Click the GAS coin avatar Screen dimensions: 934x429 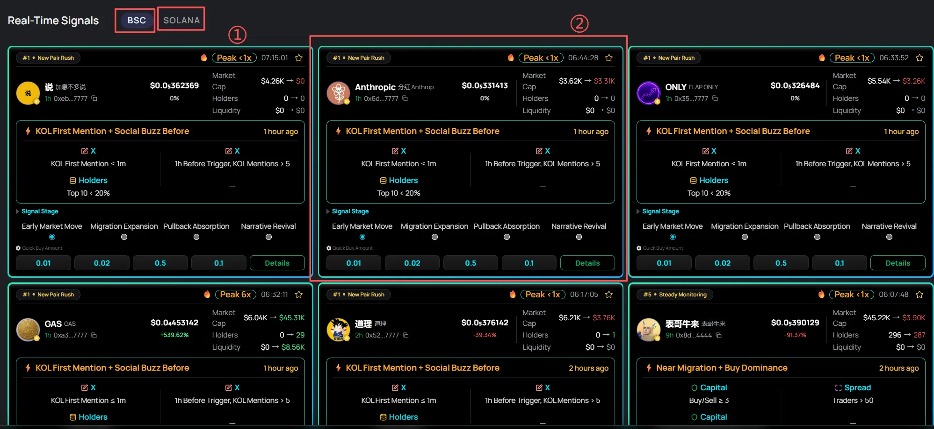[28, 330]
